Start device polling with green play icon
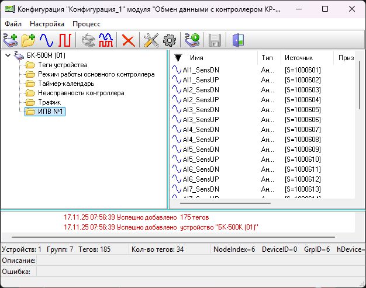The image size is (366, 288). coord(192,40)
